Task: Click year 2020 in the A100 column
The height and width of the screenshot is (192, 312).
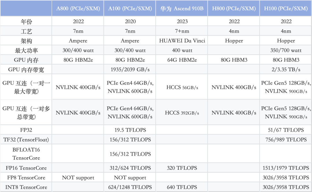Action: (130, 21)
